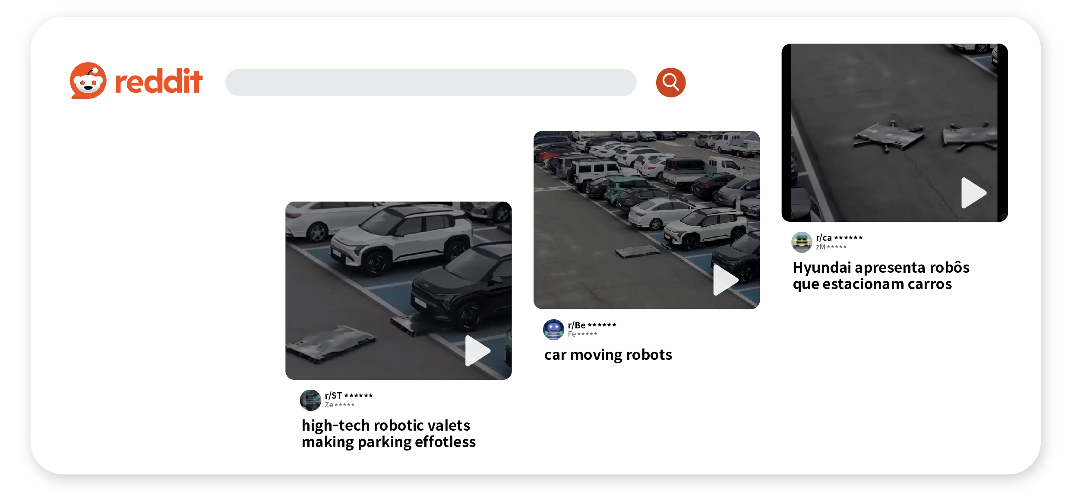Open post titled high-tech robotic valets
The image size is (1071, 501).
point(388,433)
